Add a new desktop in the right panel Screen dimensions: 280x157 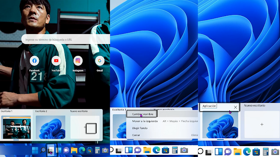tap(262, 124)
